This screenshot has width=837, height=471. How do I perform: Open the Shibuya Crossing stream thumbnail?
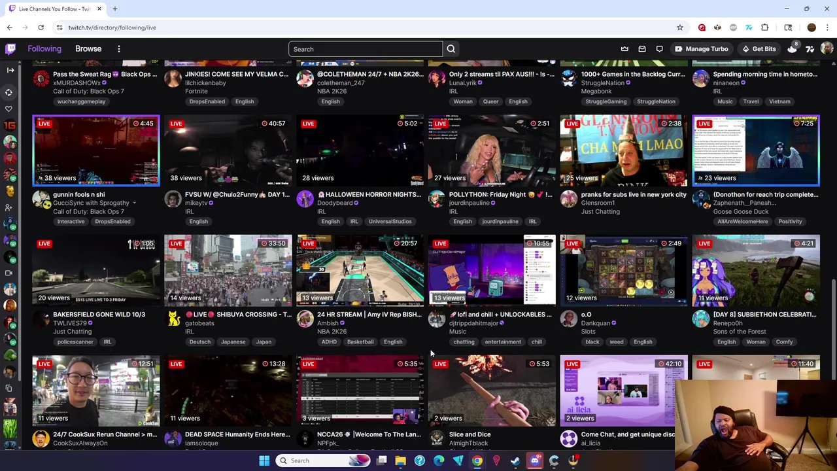pos(228,271)
